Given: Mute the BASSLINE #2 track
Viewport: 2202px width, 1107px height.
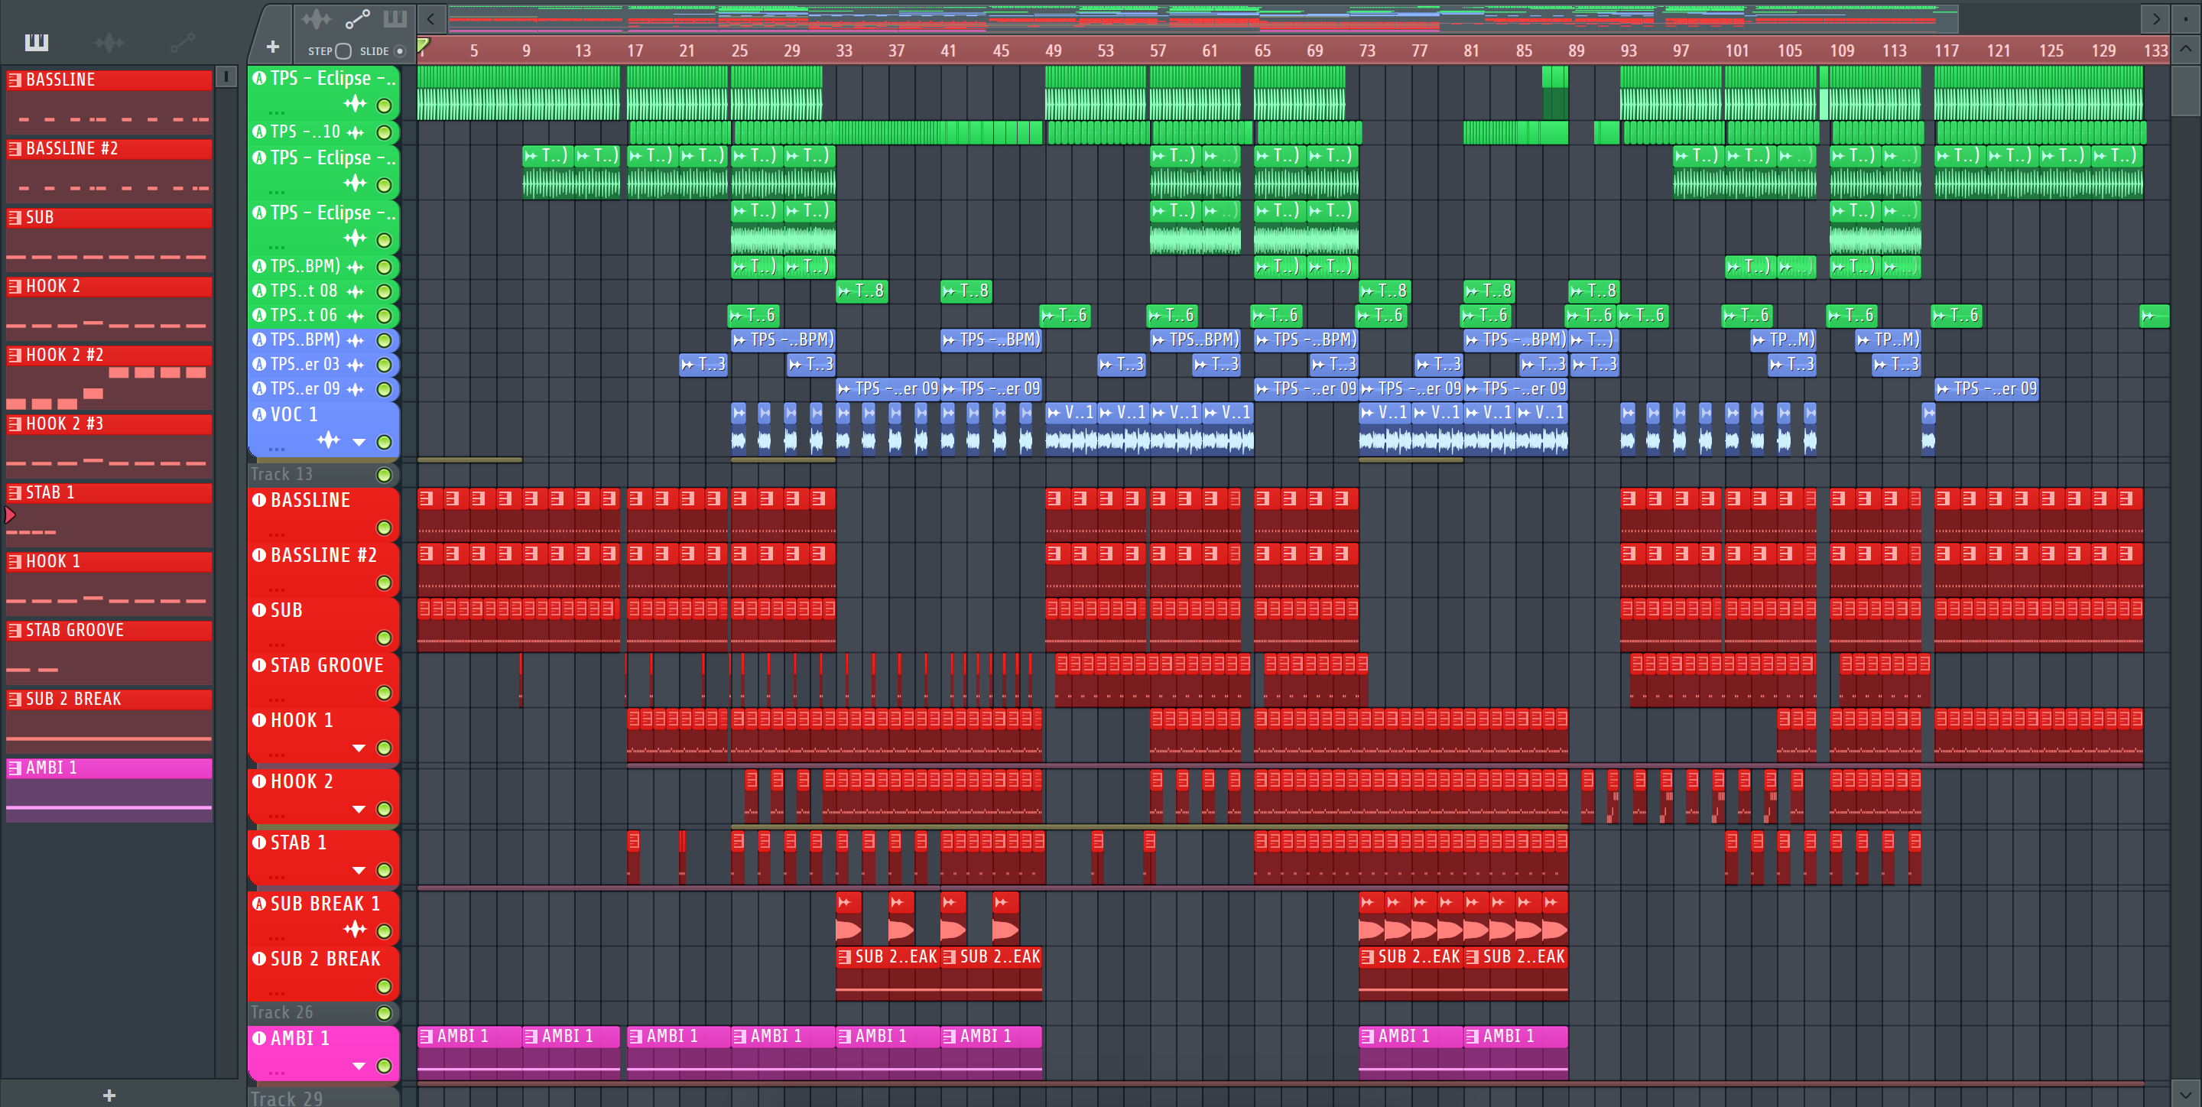Looking at the screenshot, I should [x=385, y=583].
